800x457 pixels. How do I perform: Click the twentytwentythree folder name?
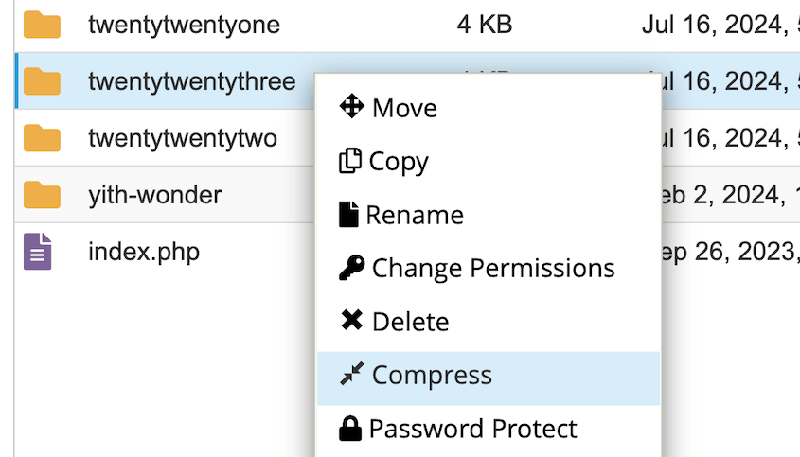pos(191,81)
